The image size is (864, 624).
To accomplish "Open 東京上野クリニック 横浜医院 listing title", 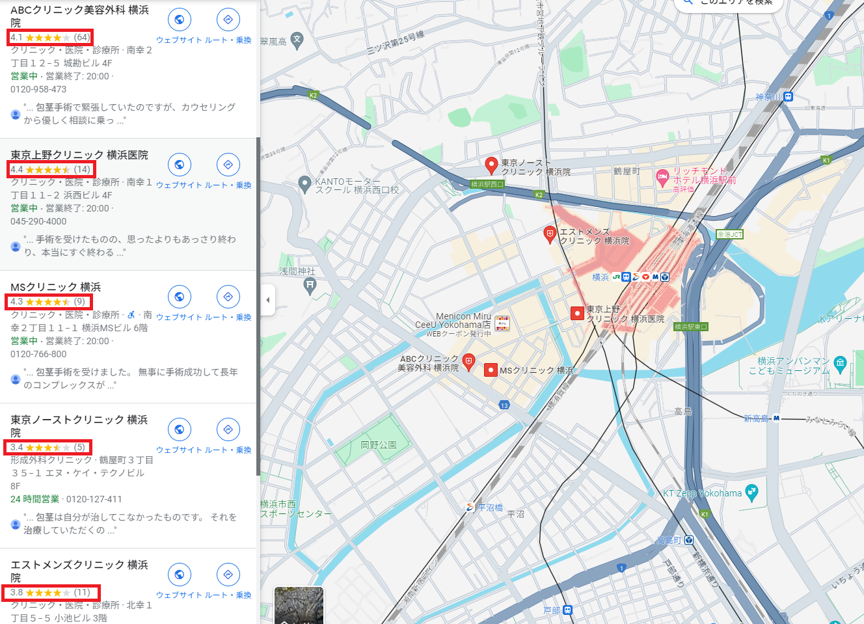I will 79,155.
